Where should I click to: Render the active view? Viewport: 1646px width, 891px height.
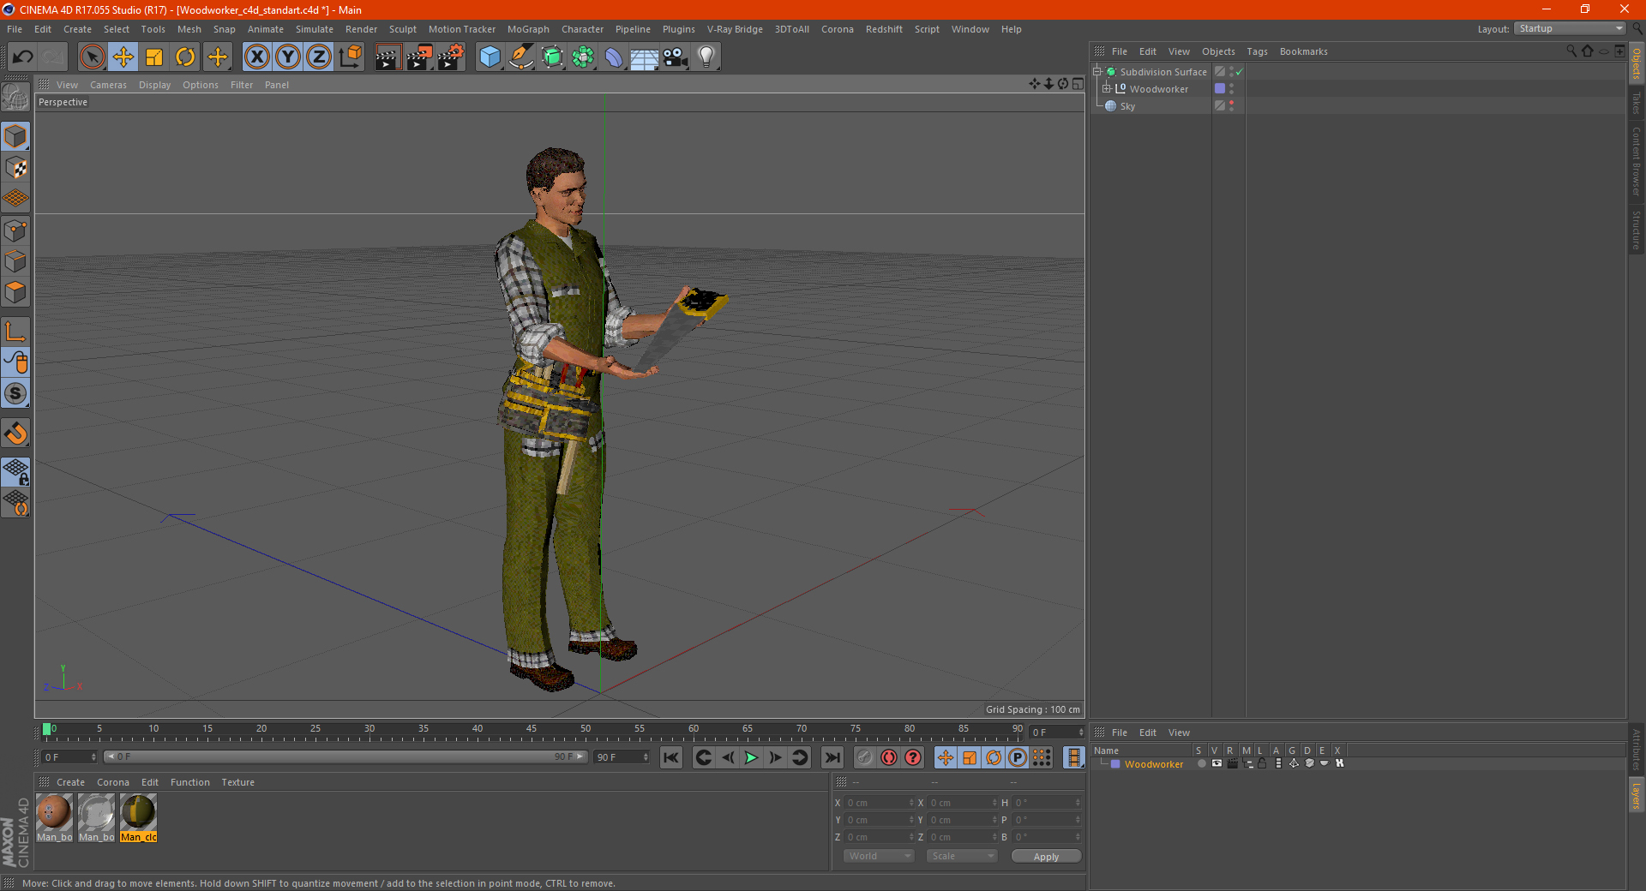pos(387,57)
